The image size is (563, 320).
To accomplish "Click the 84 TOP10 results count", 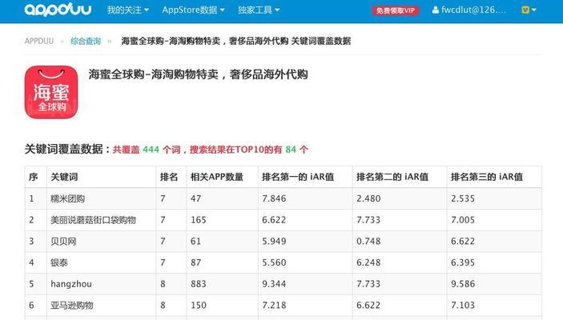I will coord(291,150).
